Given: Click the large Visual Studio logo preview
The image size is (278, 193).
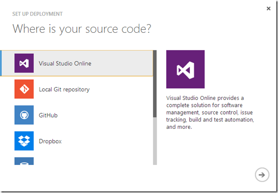Looking at the screenshot, I should 185,69.
